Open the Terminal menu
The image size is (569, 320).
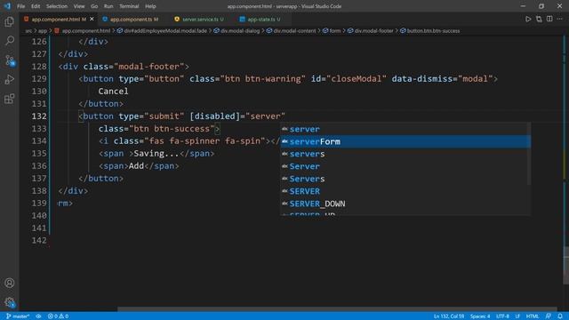[x=129, y=6]
